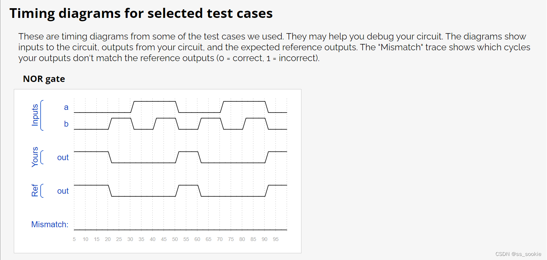The width and height of the screenshot is (547, 260).
Task: Click the description paragraph about timing diagrams
Action: (x=274, y=47)
